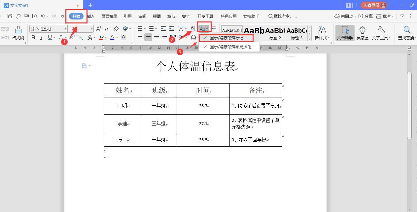Expand the quick access toolbar customize arrow
The image size is (417, 212).
(x=63, y=16)
